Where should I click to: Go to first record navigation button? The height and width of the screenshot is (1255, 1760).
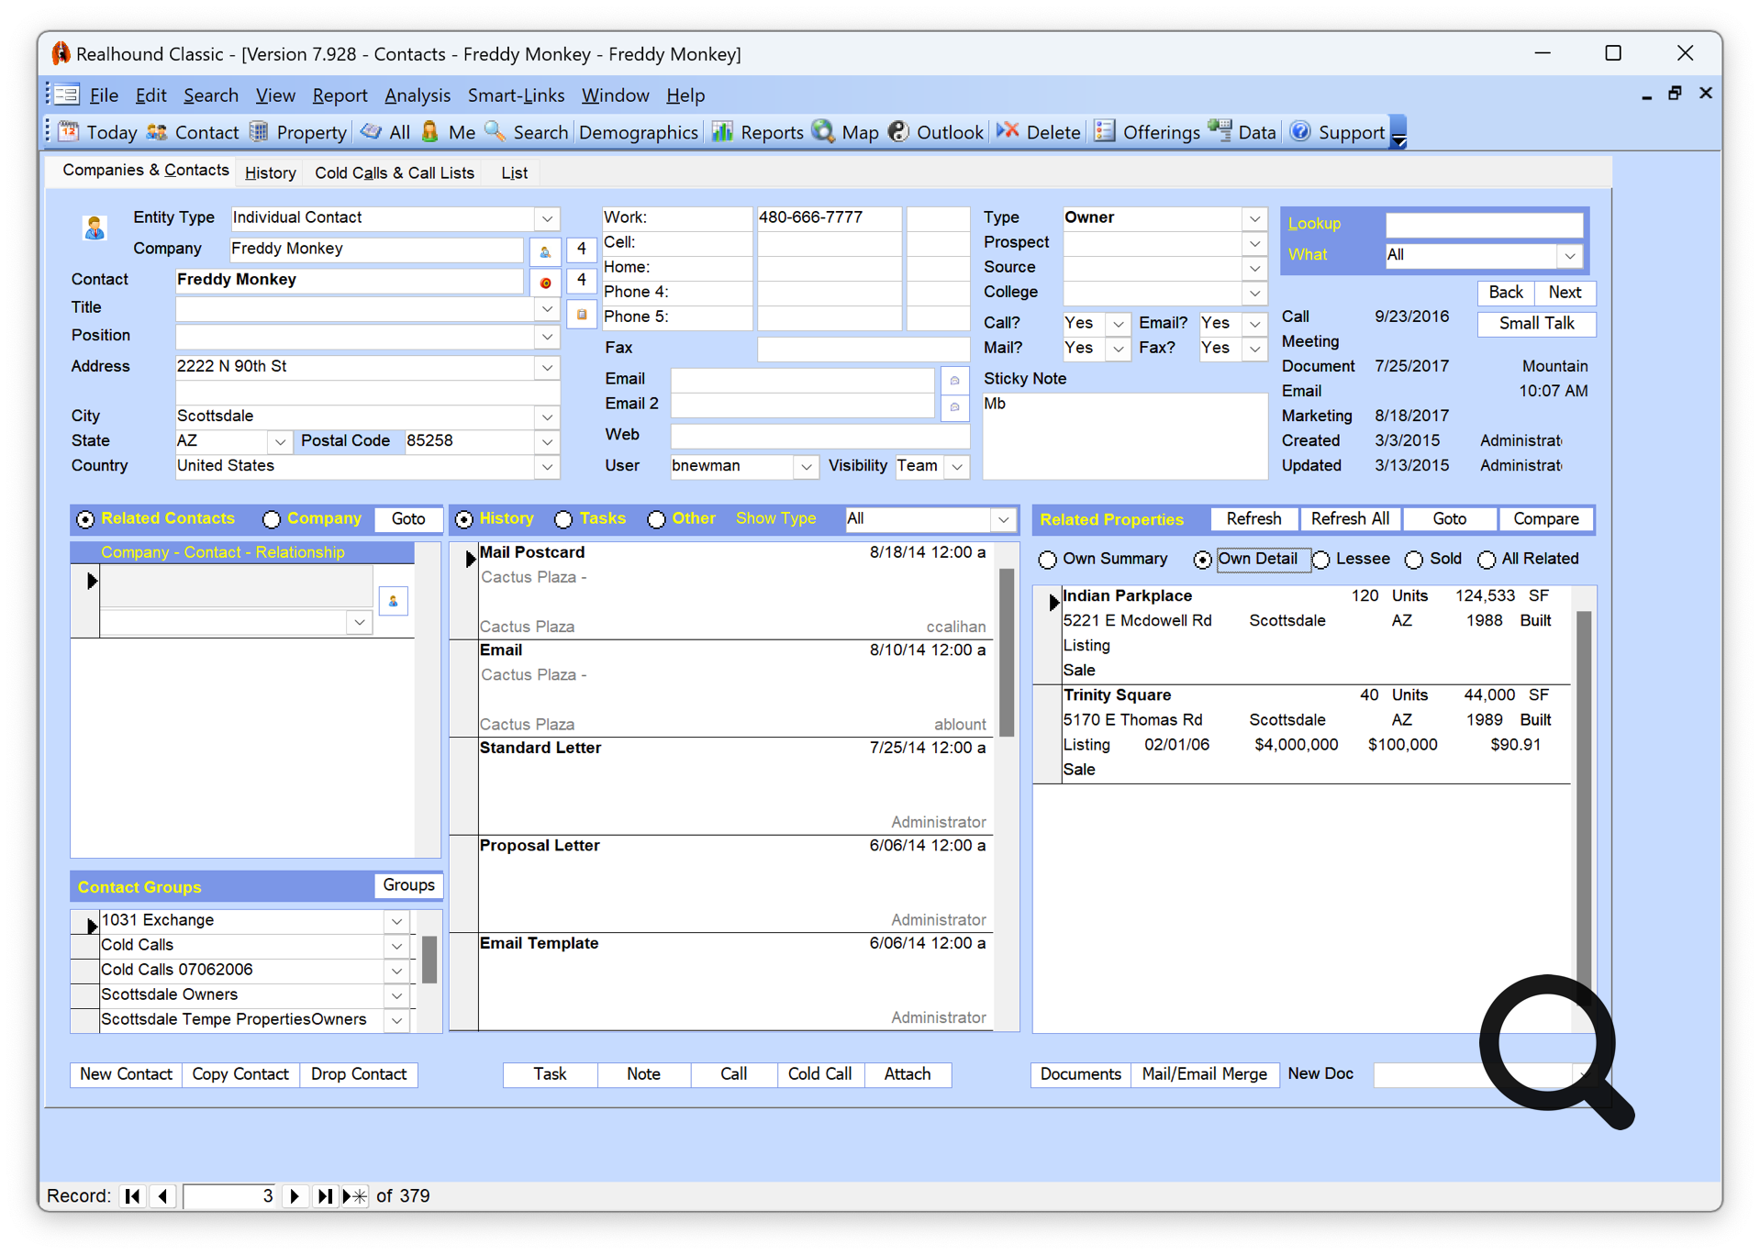pyautogui.click(x=133, y=1195)
